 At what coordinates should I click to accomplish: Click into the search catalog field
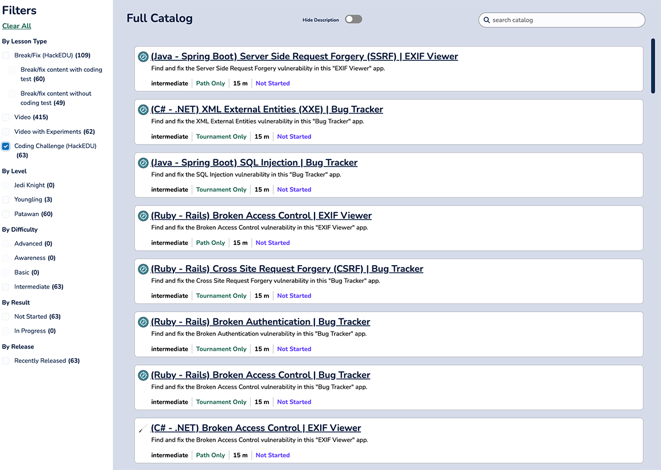coord(565,20)
